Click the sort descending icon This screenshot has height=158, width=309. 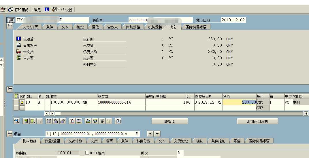95,121
